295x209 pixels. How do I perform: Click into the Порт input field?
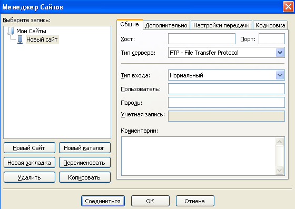click(x=272, y=39)
